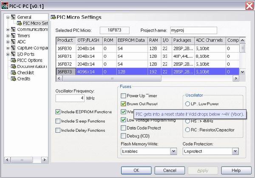This screenshot has height=178, width=255.
Task: Enable Debug (ICD) fuse
Action: point(123,136)
